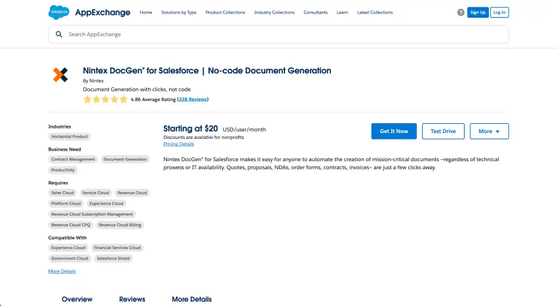
Task: Click the Test Drive button
Action: (x=443, y=131)
